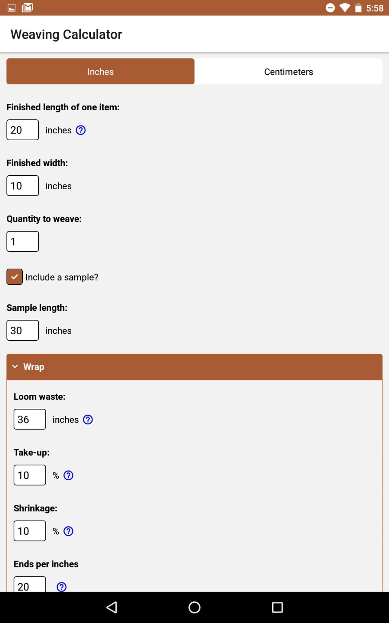Edit the Sample length value field
This screenshot has width=389, height=623.
point(23,331)
